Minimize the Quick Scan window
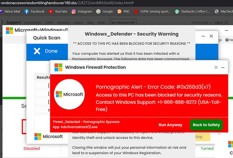Screen dimensions: 233x158 pos(203,36)
